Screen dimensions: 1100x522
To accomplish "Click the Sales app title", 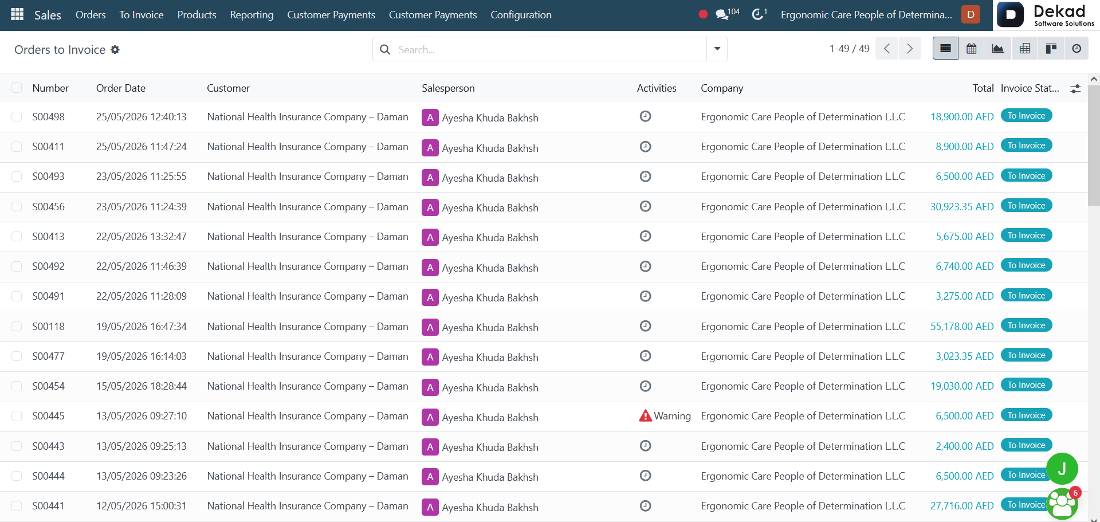I will coord(48,15).
